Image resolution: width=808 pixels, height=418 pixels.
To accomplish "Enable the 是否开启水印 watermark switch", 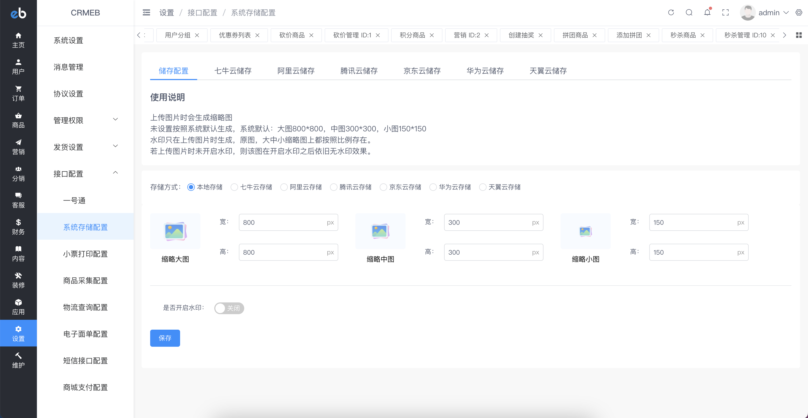I will click(x=229, y=308).
